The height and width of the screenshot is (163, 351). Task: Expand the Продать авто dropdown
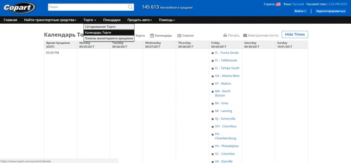(x=140, y=20)
